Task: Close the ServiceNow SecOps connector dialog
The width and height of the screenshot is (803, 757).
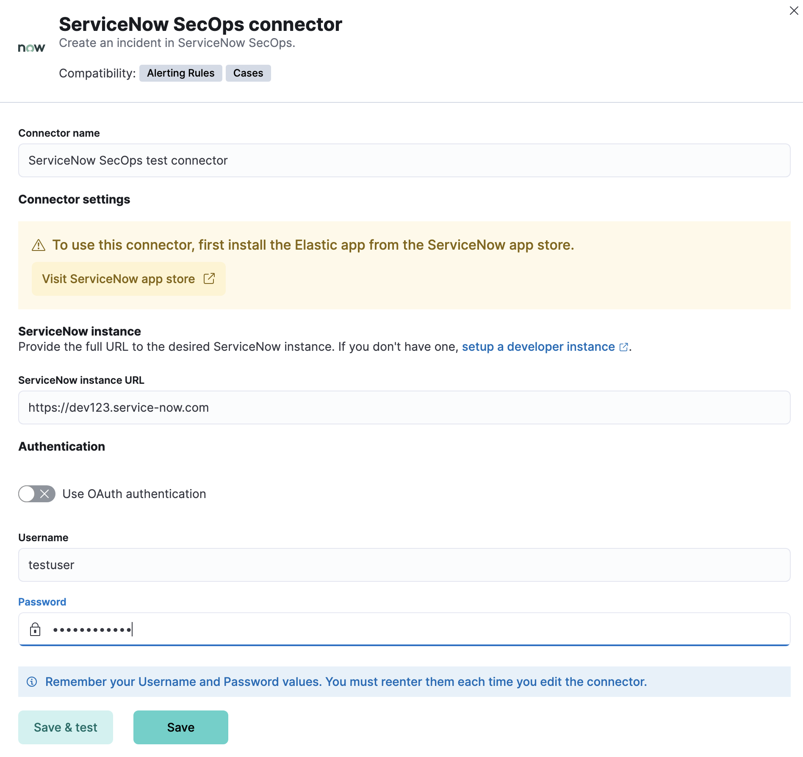Action: (x=793, y=11)
